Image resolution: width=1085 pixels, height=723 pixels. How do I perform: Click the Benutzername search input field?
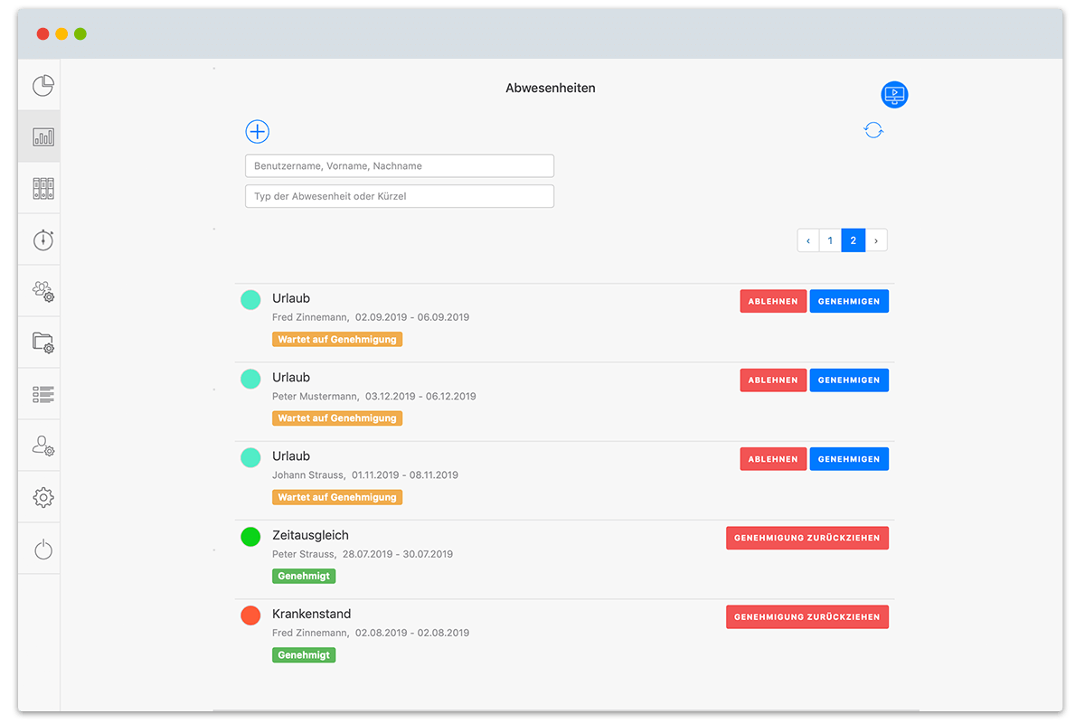(x=399, y=165)
